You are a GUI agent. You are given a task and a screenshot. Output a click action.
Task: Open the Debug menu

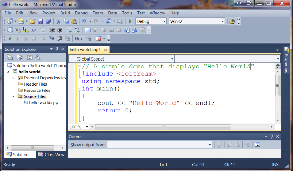[81, 13]
